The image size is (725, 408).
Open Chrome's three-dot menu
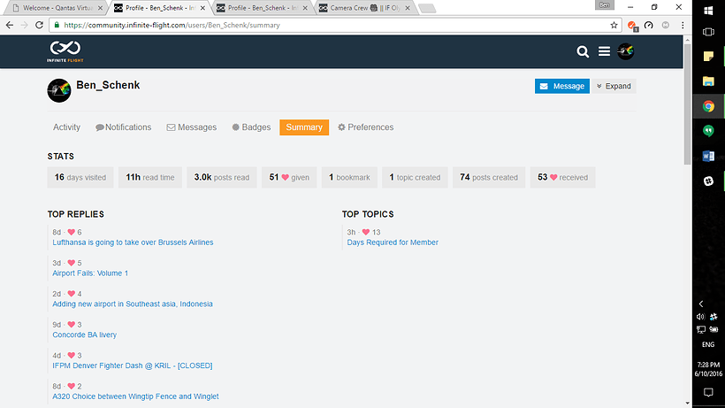click(683, 25)
